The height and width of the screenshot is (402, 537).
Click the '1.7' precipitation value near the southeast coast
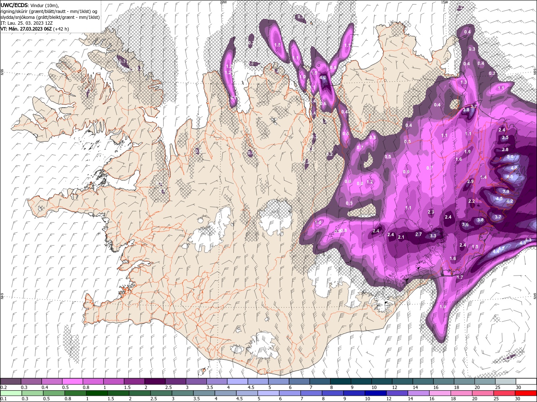click(459, 277)
